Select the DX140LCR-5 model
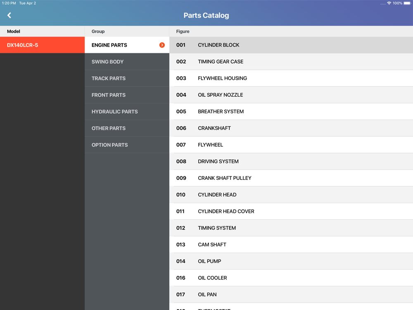Viewport: 413px width, 310px height. coord(42,45)
